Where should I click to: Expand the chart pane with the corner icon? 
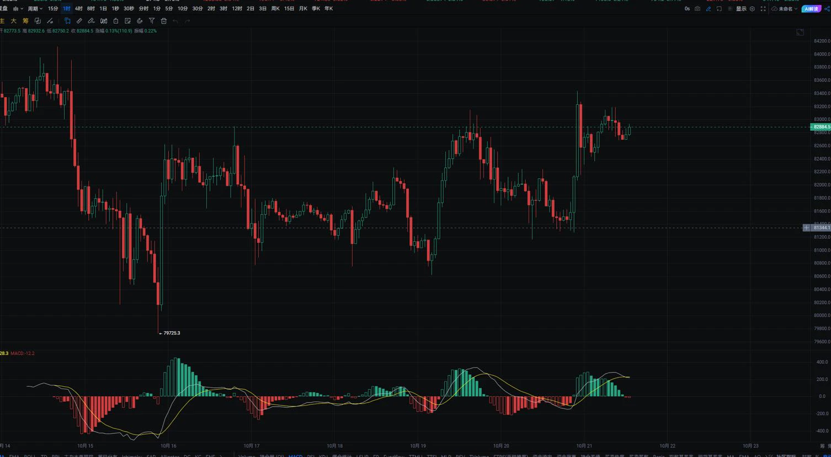pos(800,33)
